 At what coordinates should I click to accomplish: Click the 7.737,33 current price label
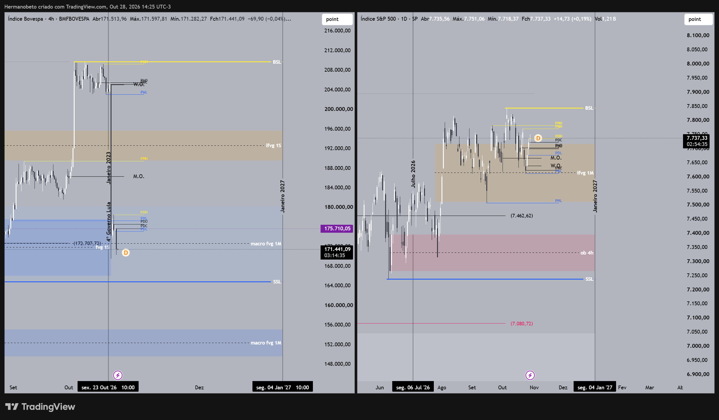tap(696, 141)
